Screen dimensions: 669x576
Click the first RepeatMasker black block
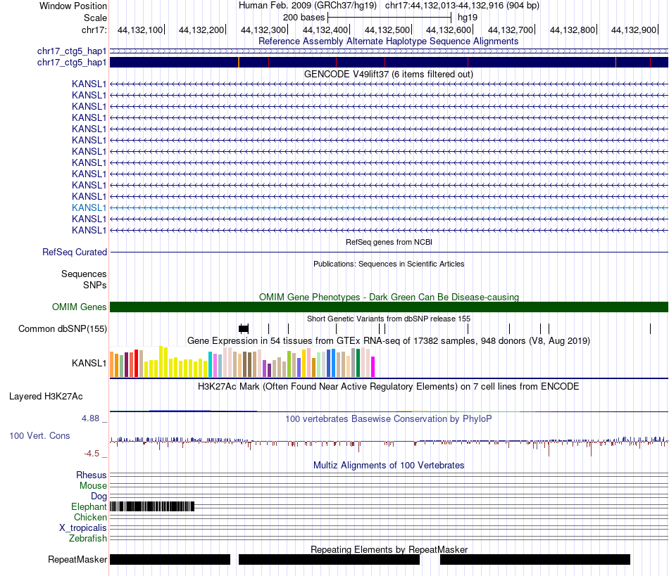[170, 559]
